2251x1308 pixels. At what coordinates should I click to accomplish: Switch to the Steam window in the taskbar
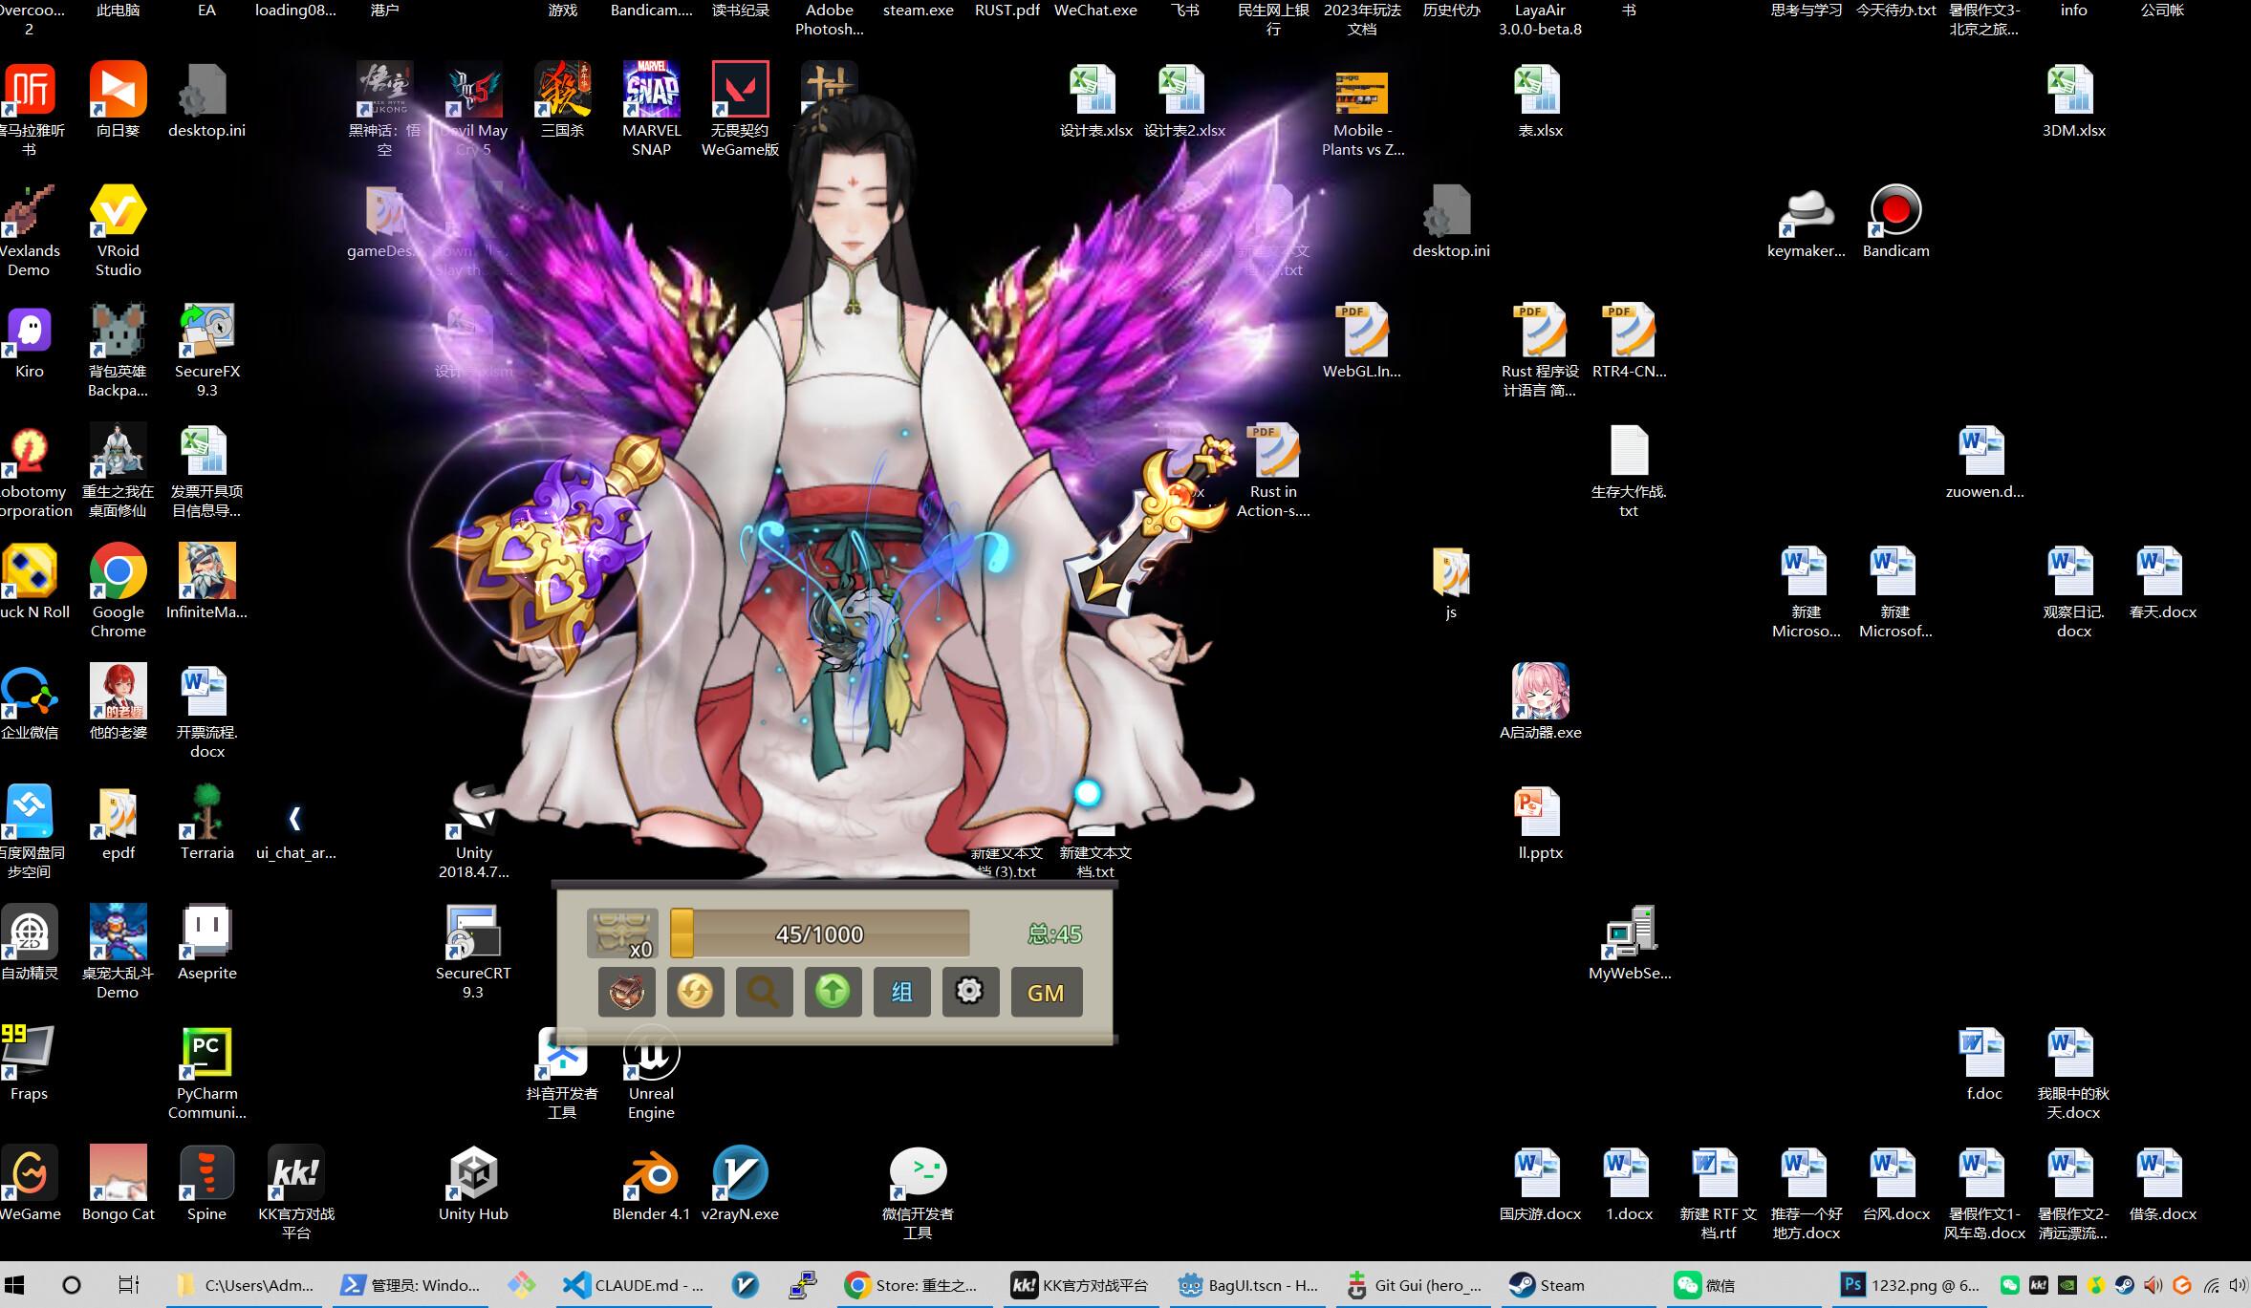[x=1546, y=1285]
